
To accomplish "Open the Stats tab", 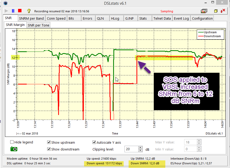I will 145,19.
